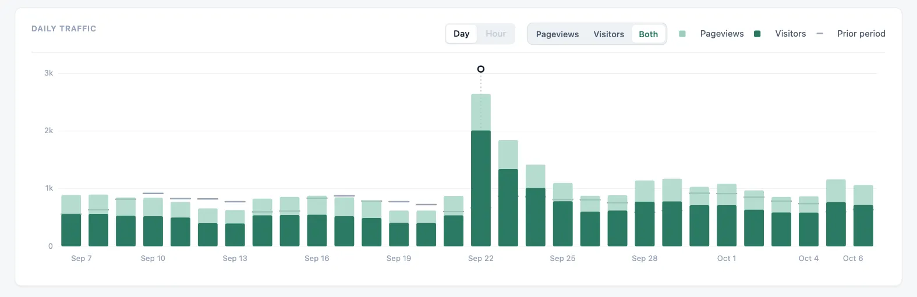Select the Day granularity toggle
Viewport: 917px width, 297px height.
pyautogui.click(x=462, y=34)
